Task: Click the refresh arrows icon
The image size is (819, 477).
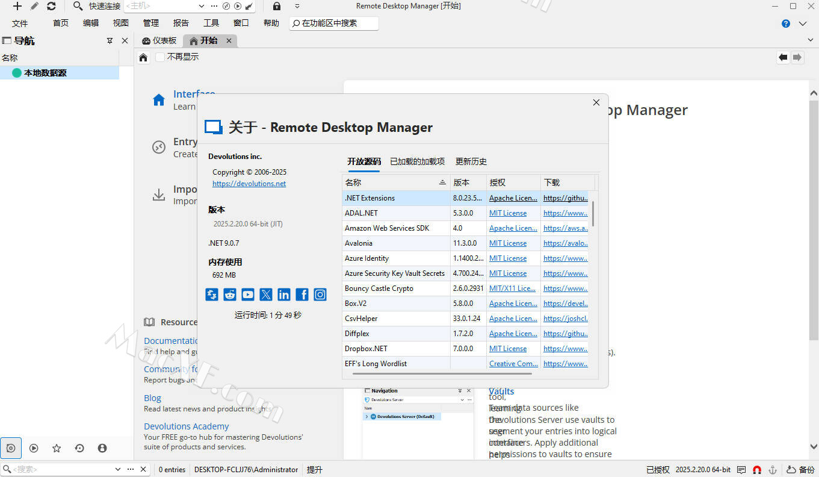Action: coord(51,6)
